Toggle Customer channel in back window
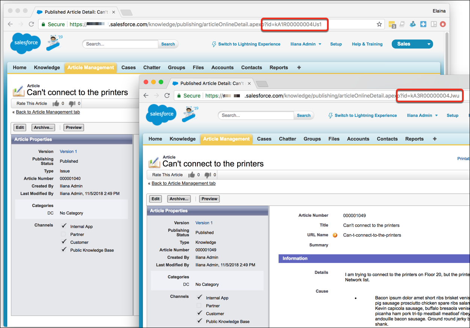The width and height of the screenshot is (470, 328). 63,242
